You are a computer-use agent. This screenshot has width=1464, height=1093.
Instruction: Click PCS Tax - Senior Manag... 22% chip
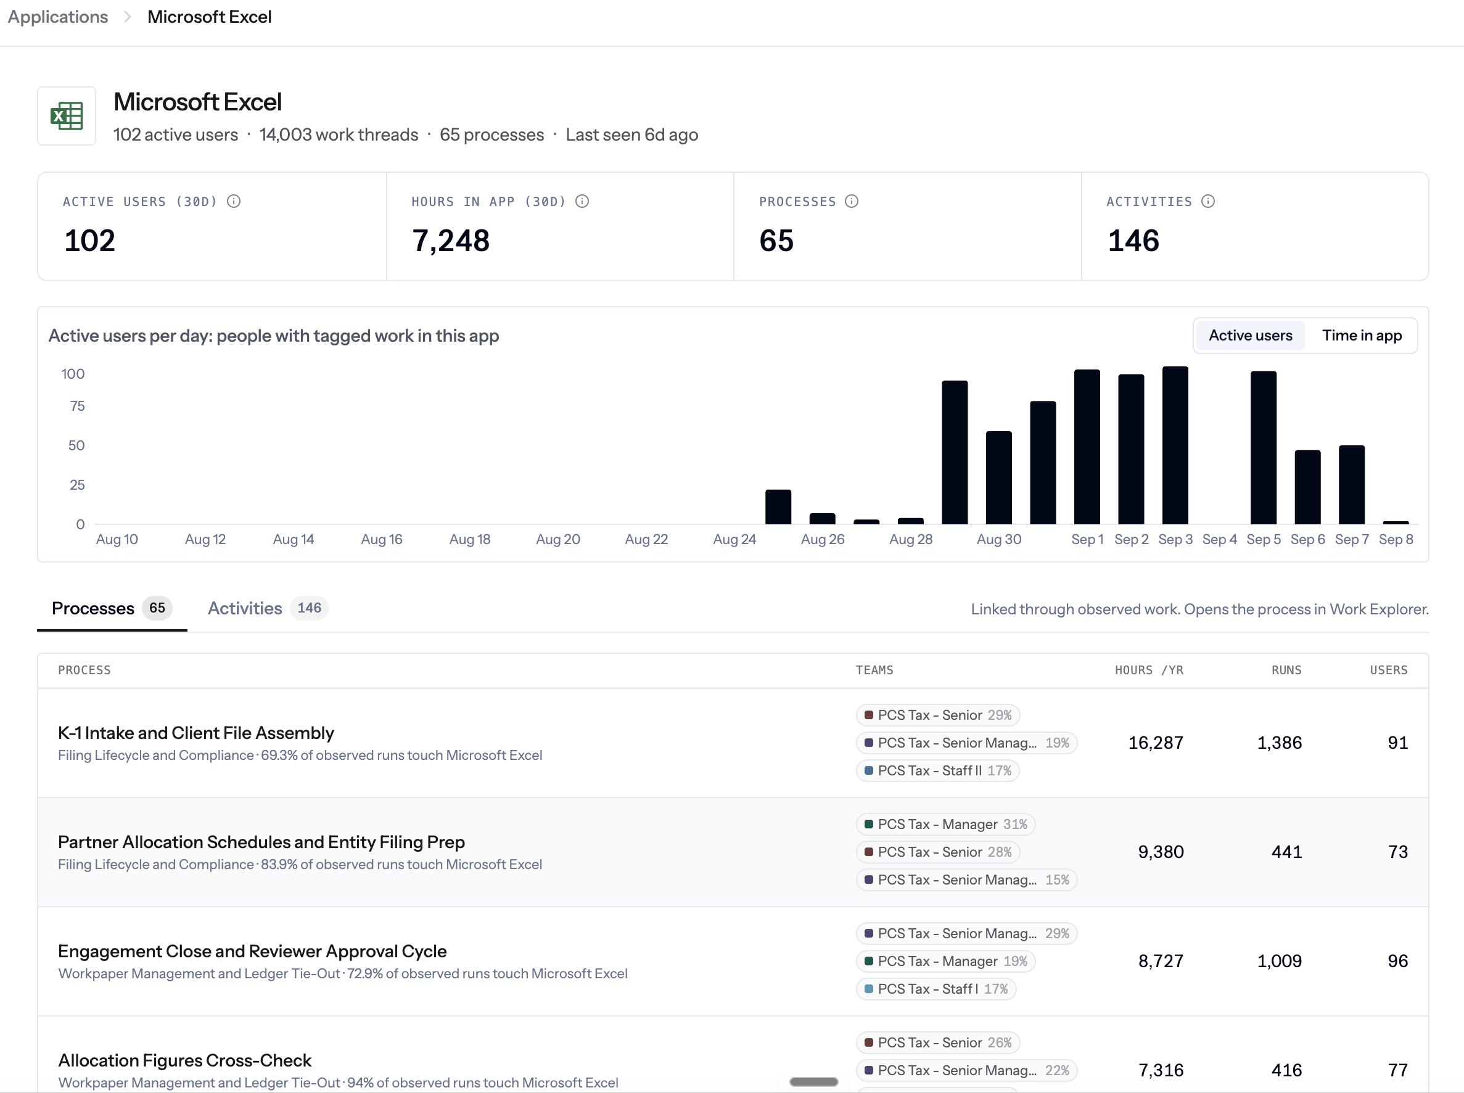click(966, 1071)
